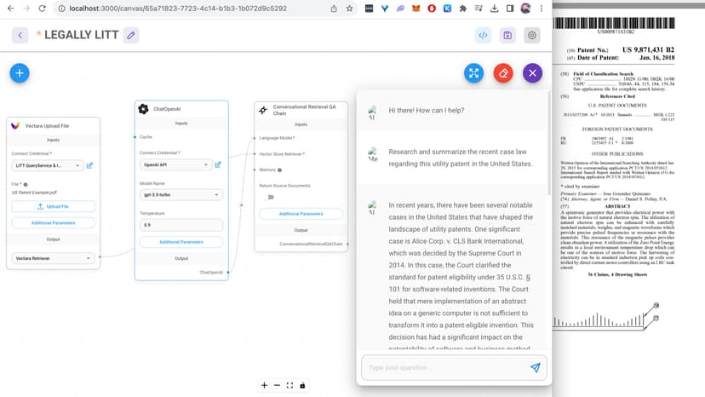Open the OpenAI API credential dropdown
Image resolution: width=705 pixels, height=397 pixels.
tap(175, 164)
